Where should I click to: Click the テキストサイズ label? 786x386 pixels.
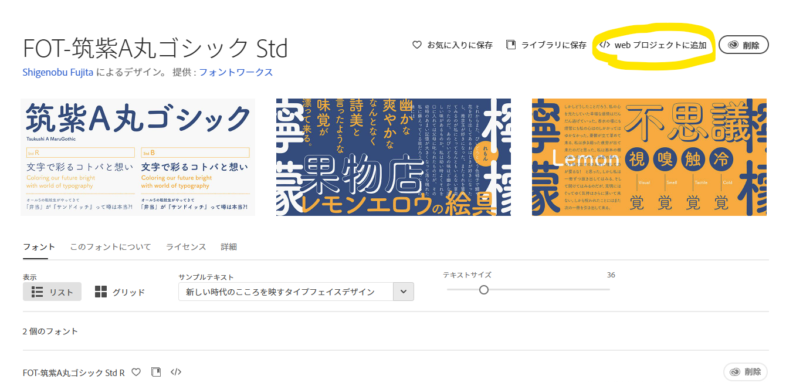click(467, 275)
